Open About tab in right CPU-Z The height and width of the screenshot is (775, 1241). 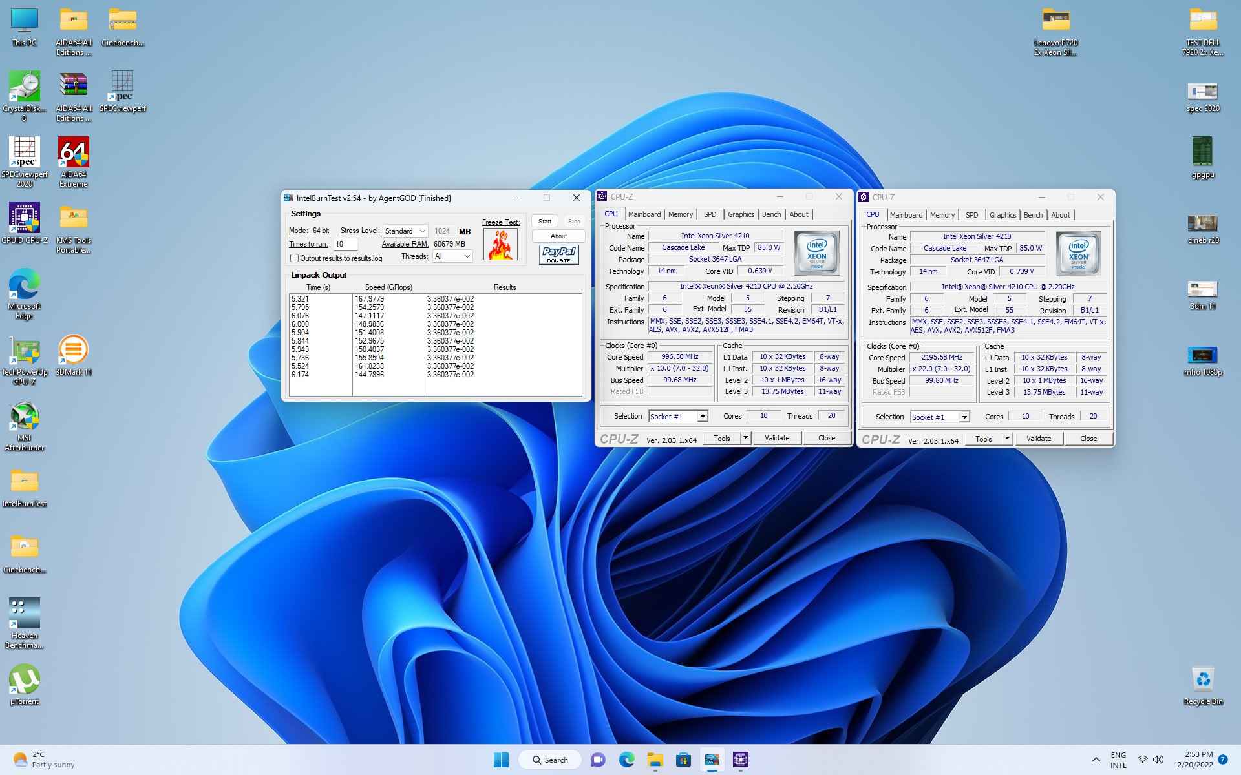pos(1061,215)
